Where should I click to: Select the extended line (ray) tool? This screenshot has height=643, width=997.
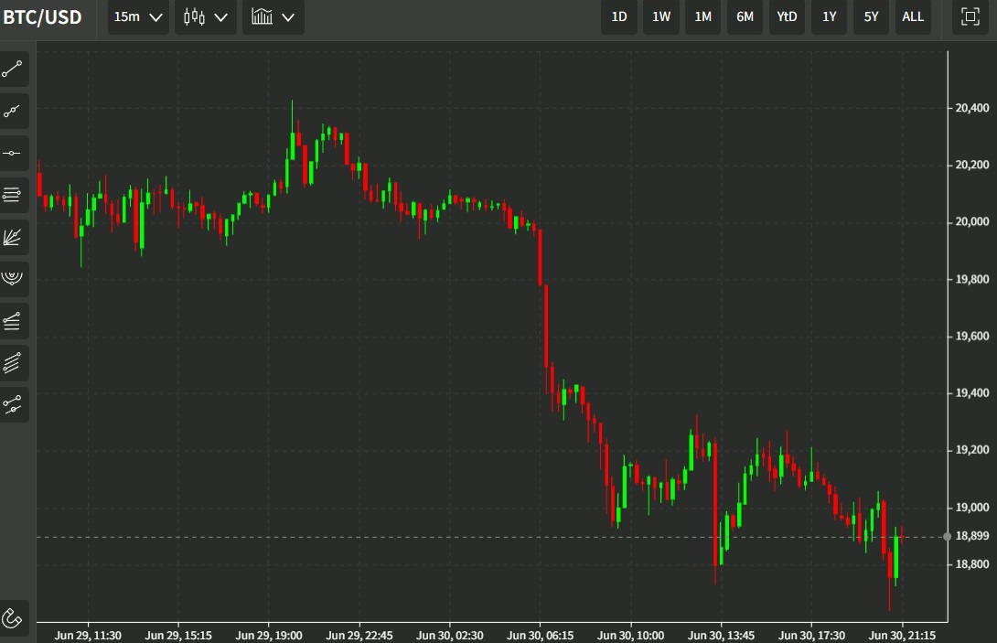(14, 112)
